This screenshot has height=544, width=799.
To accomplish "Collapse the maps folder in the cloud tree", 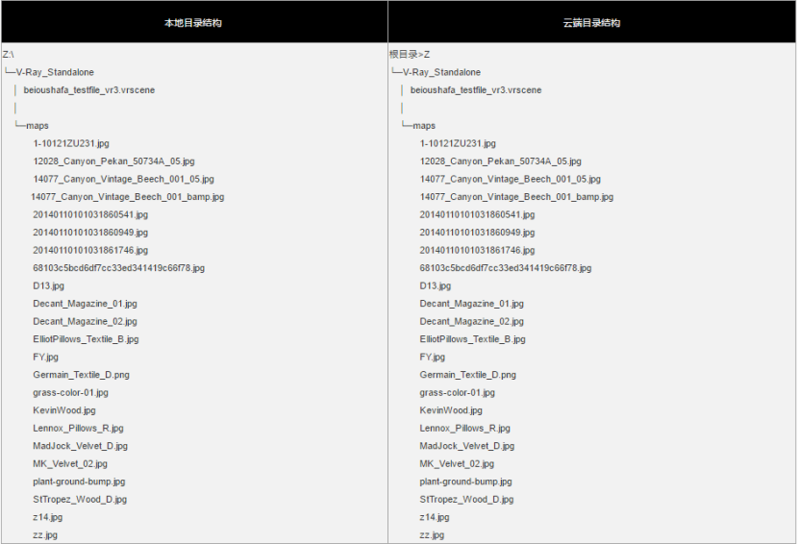I will (x=424, y=126).
